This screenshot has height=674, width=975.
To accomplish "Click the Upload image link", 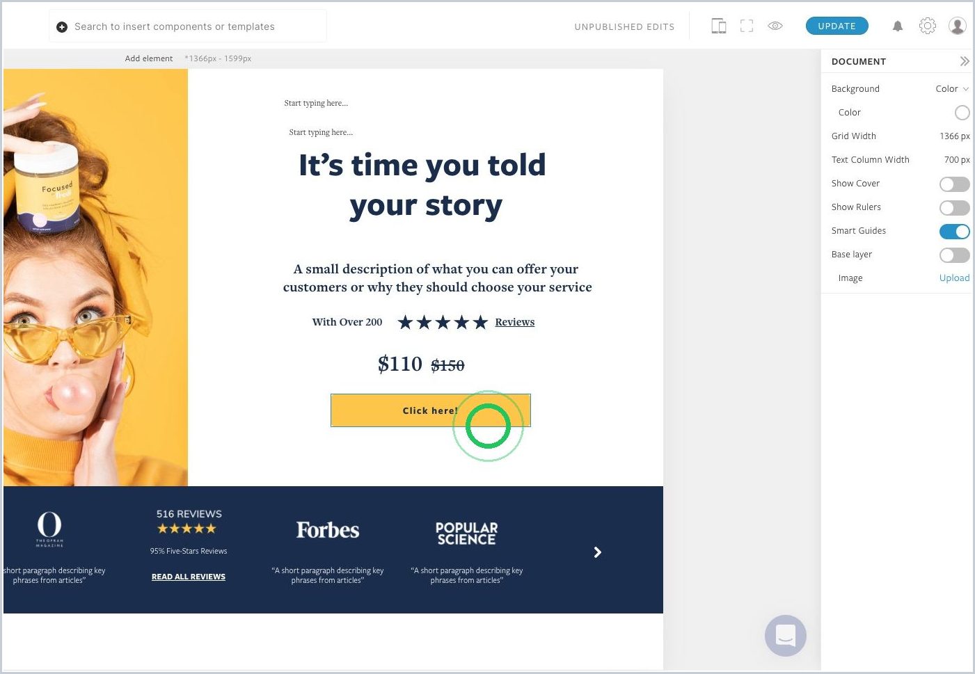I will (954, 278).
